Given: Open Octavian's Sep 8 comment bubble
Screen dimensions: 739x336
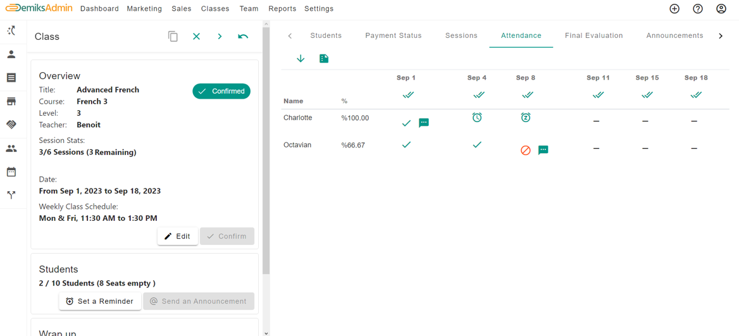Looking at the screenshot, I should (x=543, y=151).
